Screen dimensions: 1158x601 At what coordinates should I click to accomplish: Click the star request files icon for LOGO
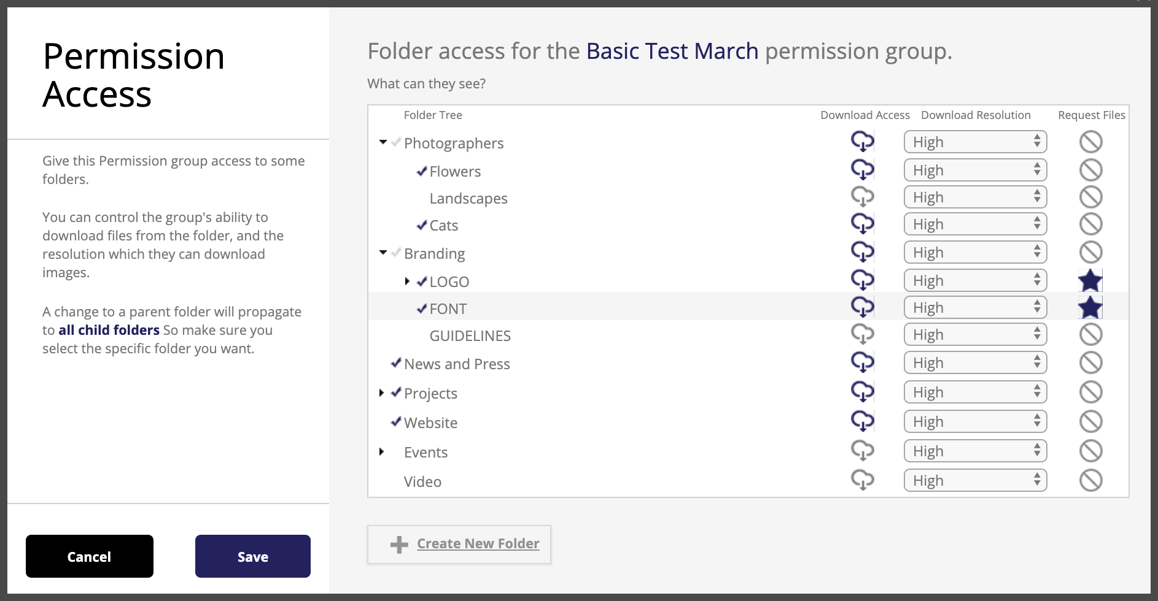point(1090,280)
